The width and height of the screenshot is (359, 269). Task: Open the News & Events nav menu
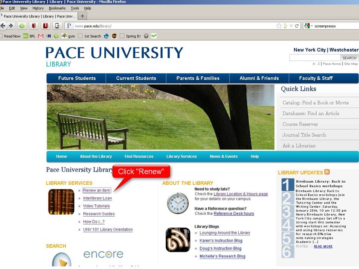coord(224,157)
